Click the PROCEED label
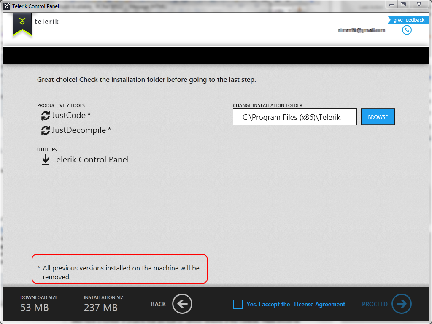 375,304
